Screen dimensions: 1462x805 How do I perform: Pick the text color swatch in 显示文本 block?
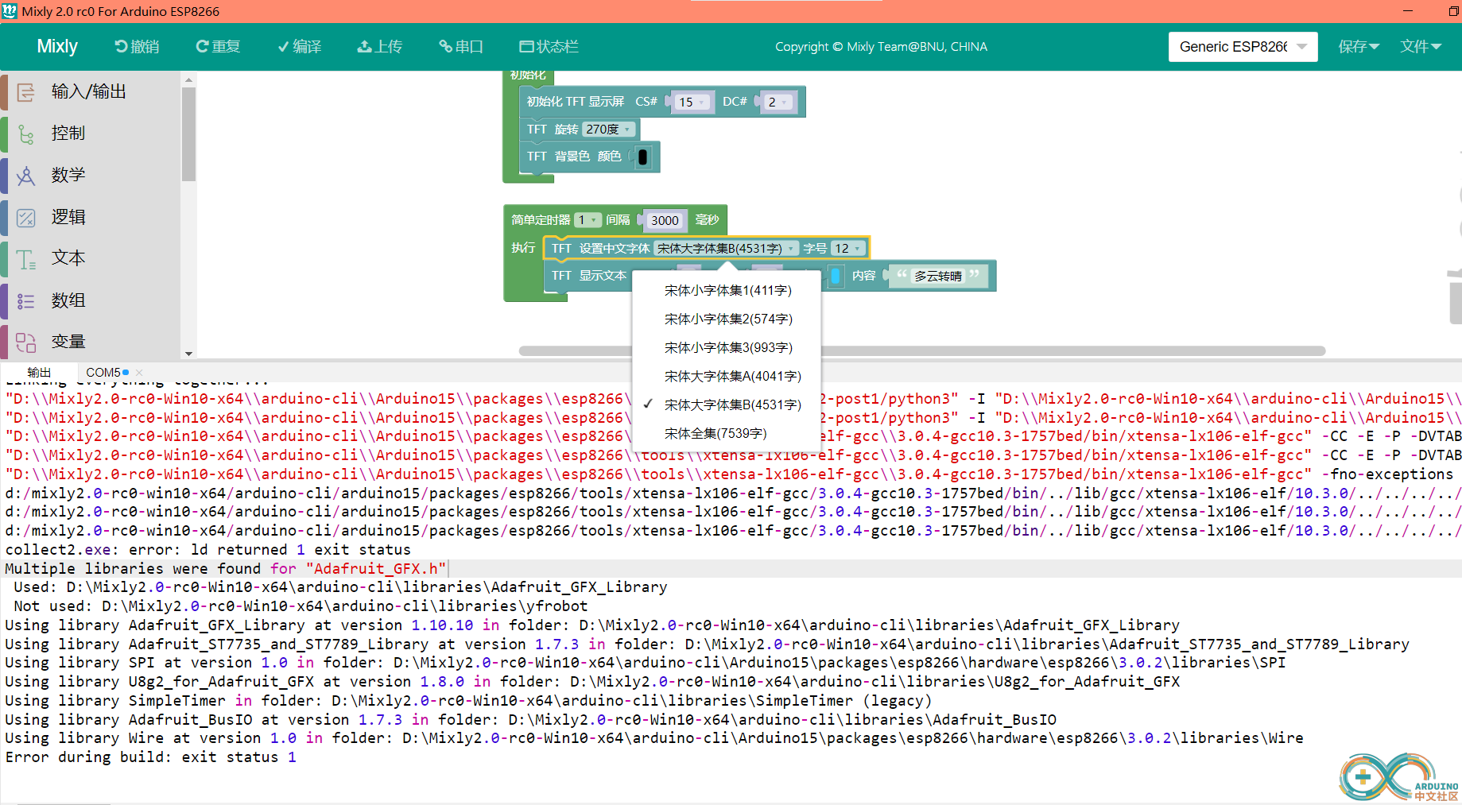836,276
